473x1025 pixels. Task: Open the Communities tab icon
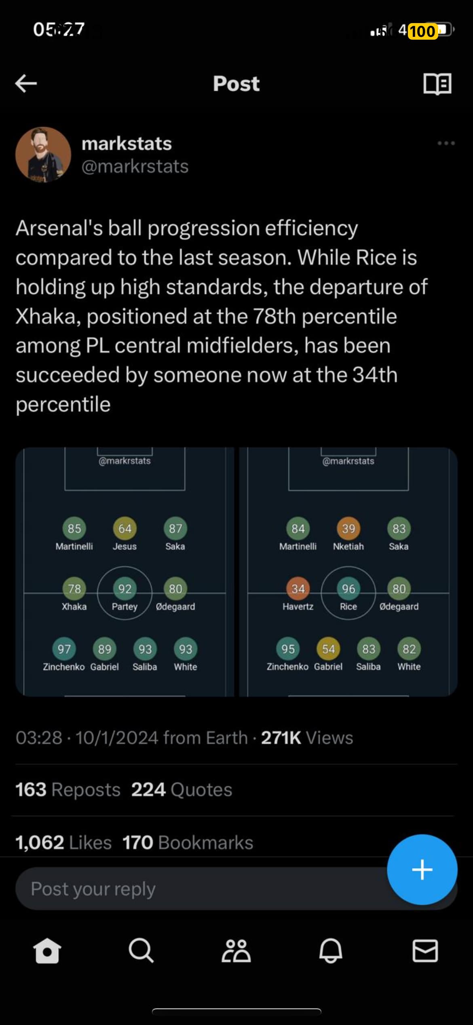[x=236, y=951]
